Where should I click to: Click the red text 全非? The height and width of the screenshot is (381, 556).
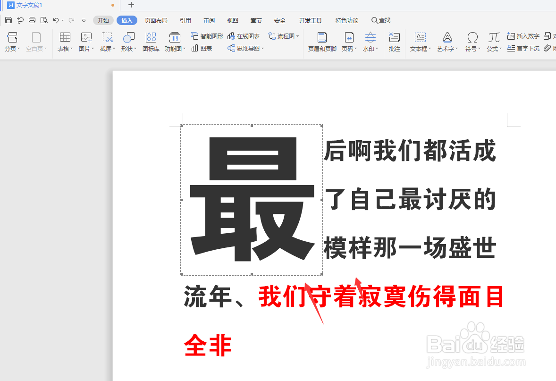pos(208,345)
